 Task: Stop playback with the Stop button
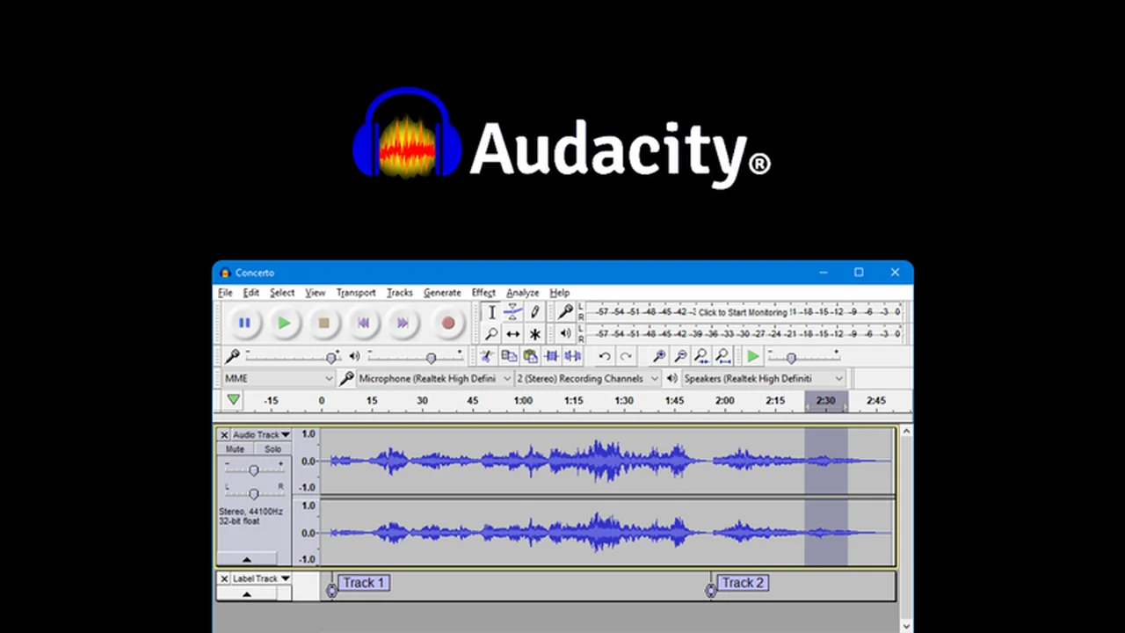pos(323,323)
